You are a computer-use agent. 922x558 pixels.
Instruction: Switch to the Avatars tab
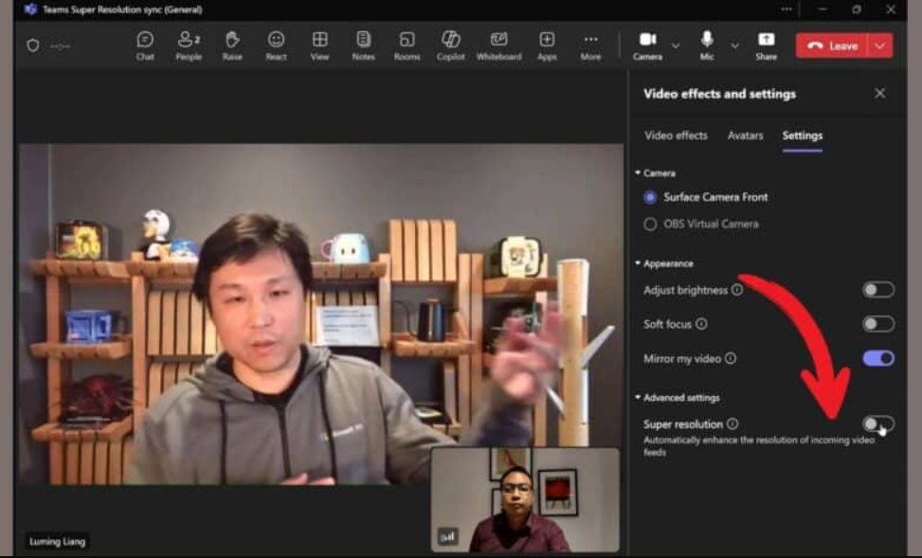click(x=745, y=135)
